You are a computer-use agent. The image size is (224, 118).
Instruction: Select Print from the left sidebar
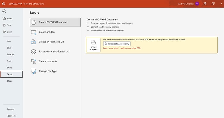9,61
